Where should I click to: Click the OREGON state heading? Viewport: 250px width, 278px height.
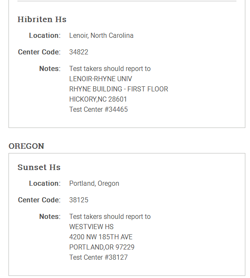26,146
